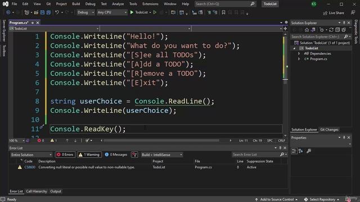Open the Server Explorer side tab

(x=4, y=31)
